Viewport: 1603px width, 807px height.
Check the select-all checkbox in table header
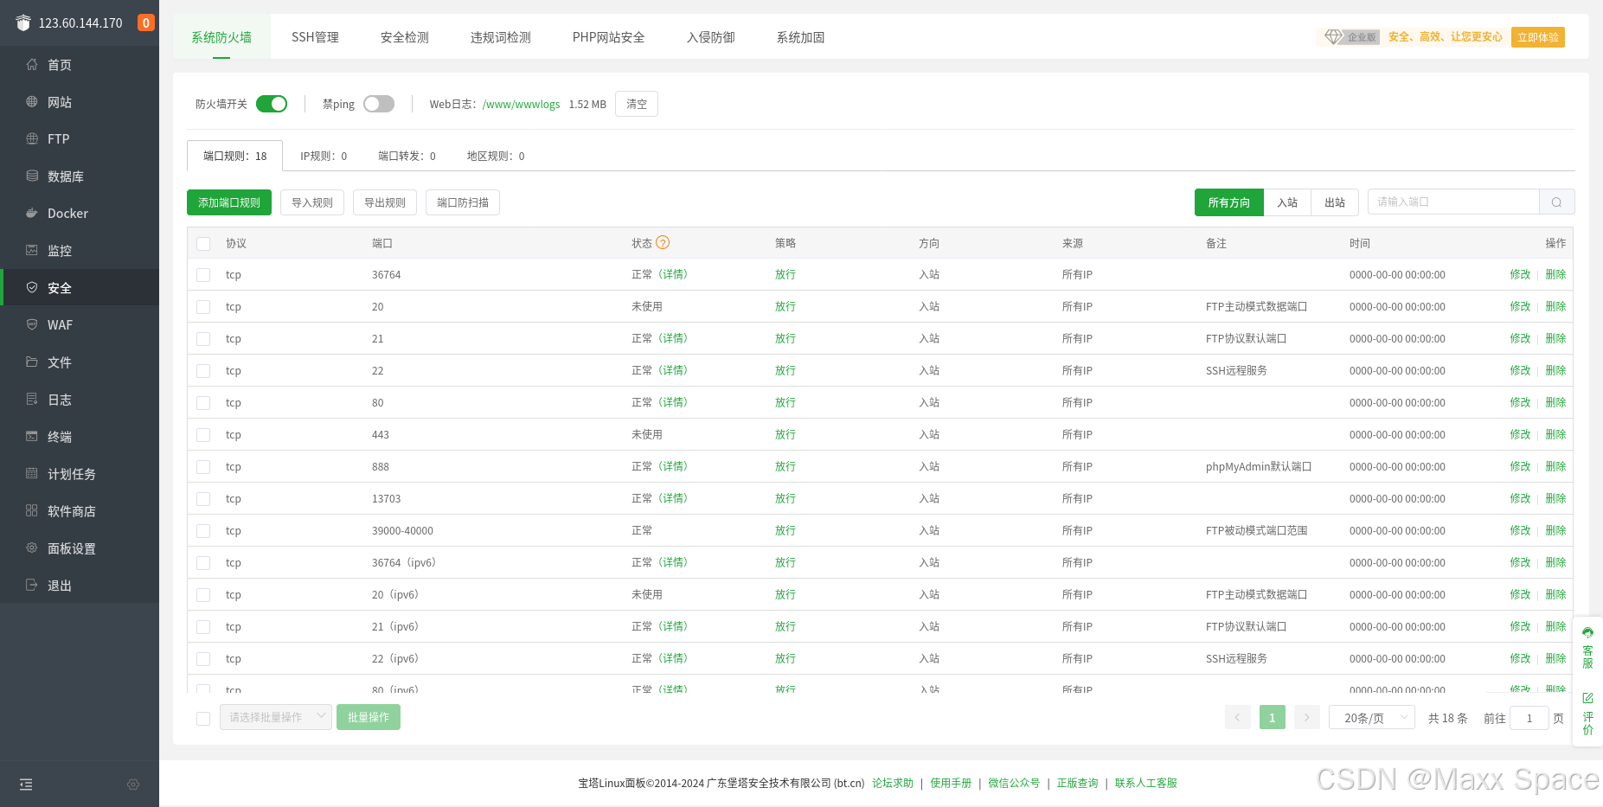(x=203, y=244)
